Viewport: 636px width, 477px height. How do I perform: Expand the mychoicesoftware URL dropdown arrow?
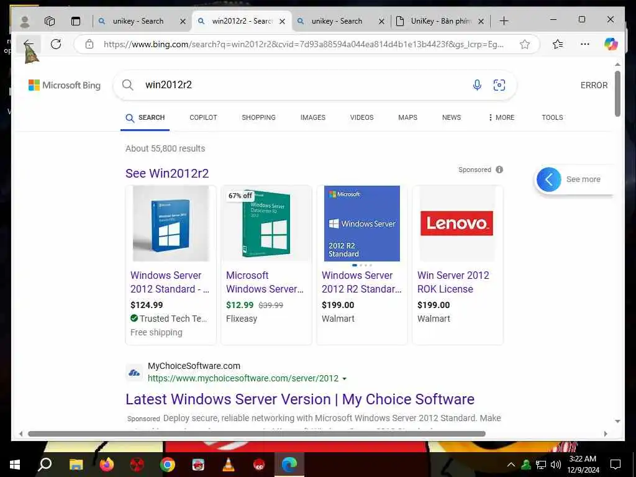[344, 379]
